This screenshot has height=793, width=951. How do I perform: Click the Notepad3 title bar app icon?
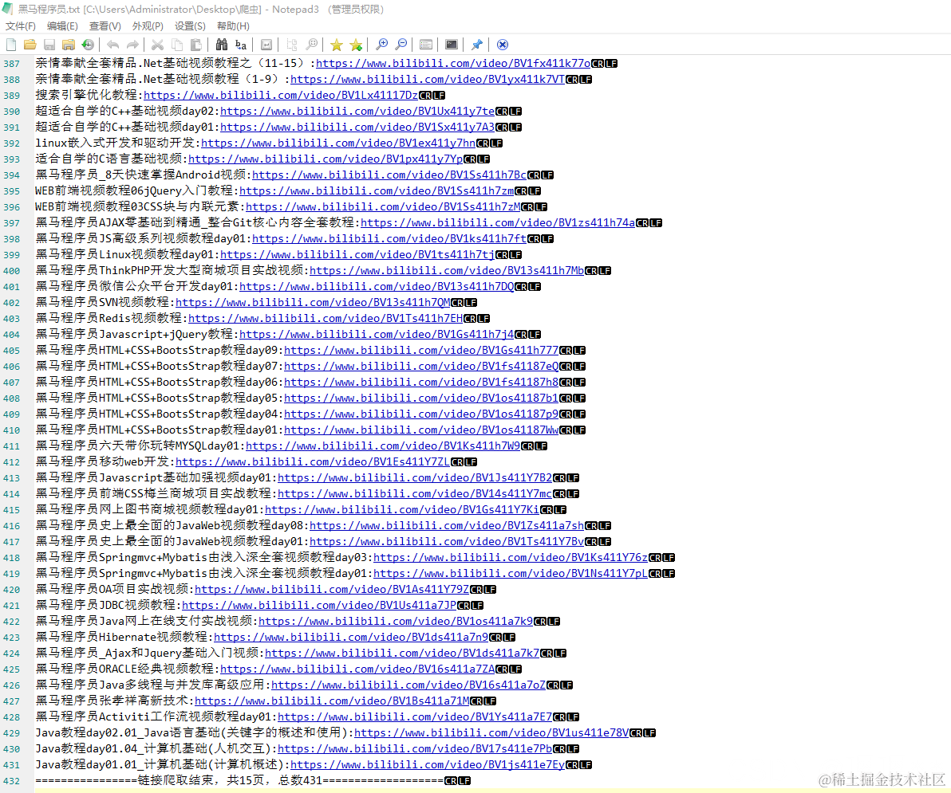[7, 9]
